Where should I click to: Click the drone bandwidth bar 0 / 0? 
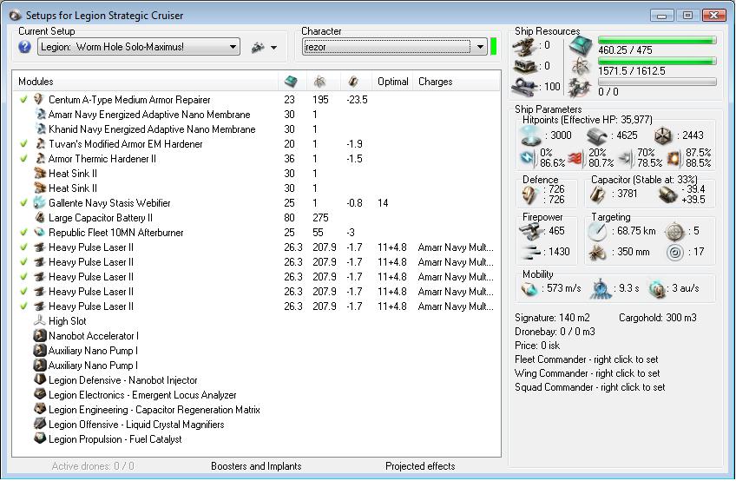[x=657, y=82]
